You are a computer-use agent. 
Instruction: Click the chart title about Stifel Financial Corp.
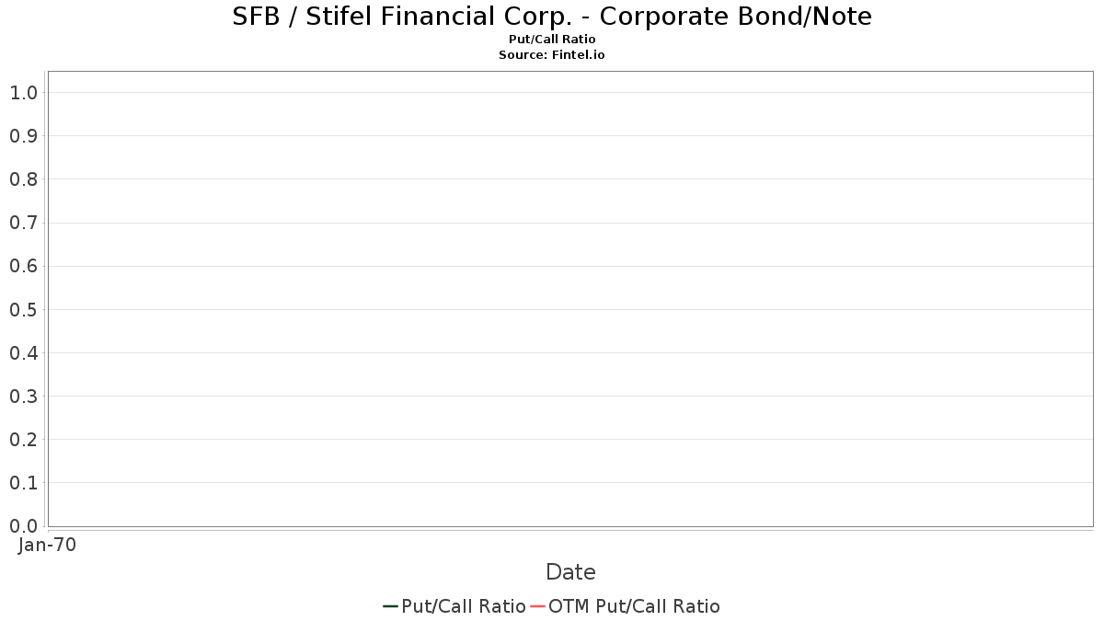(552, 16)
